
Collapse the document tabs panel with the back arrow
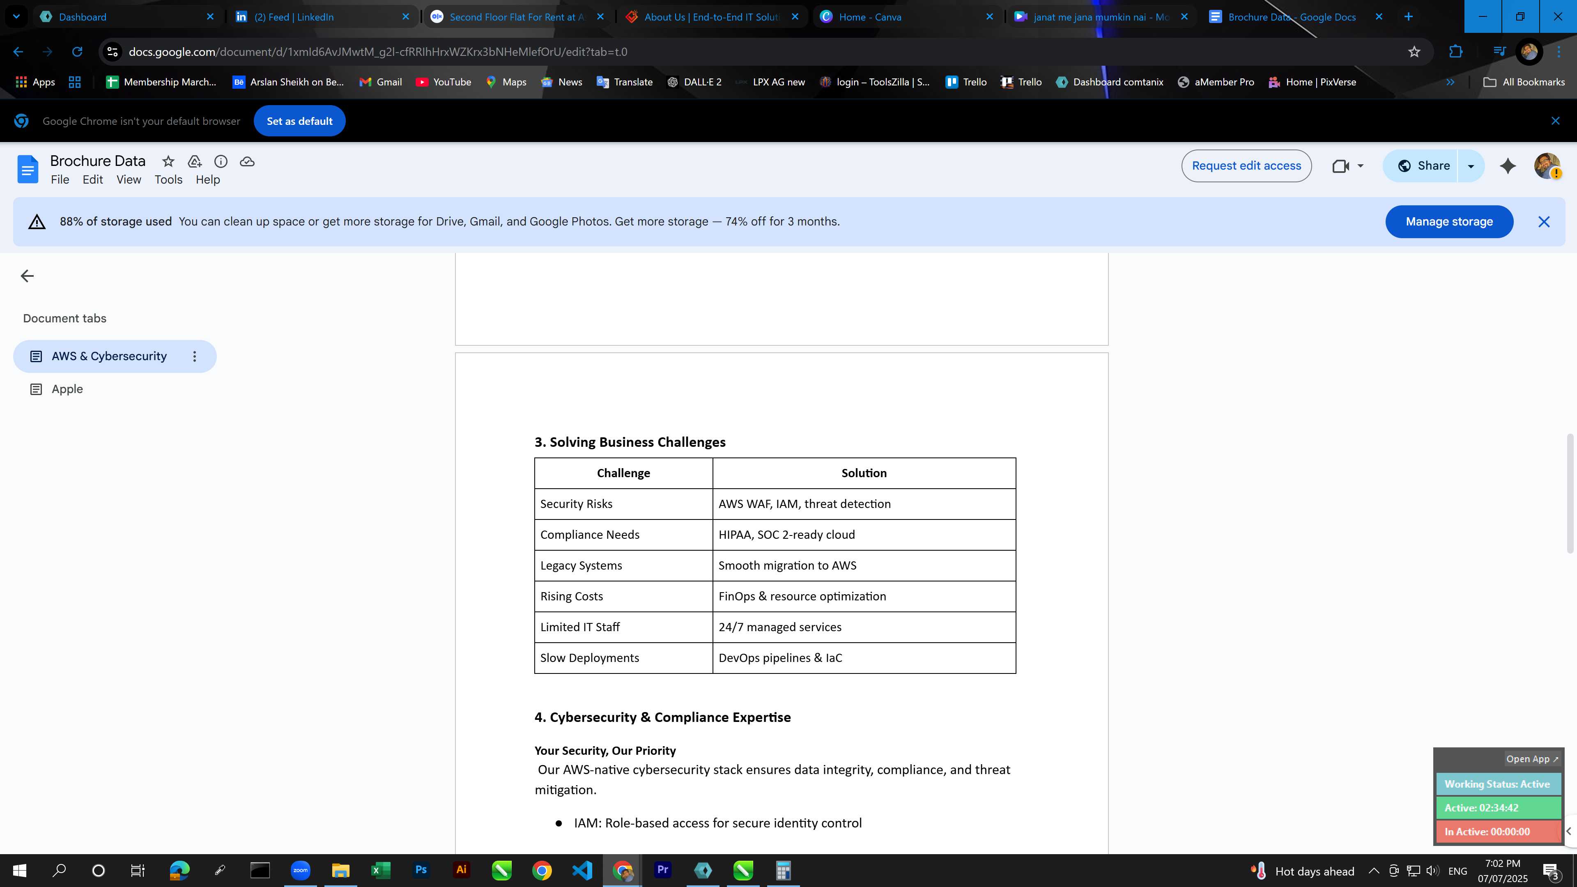[27, 276]
